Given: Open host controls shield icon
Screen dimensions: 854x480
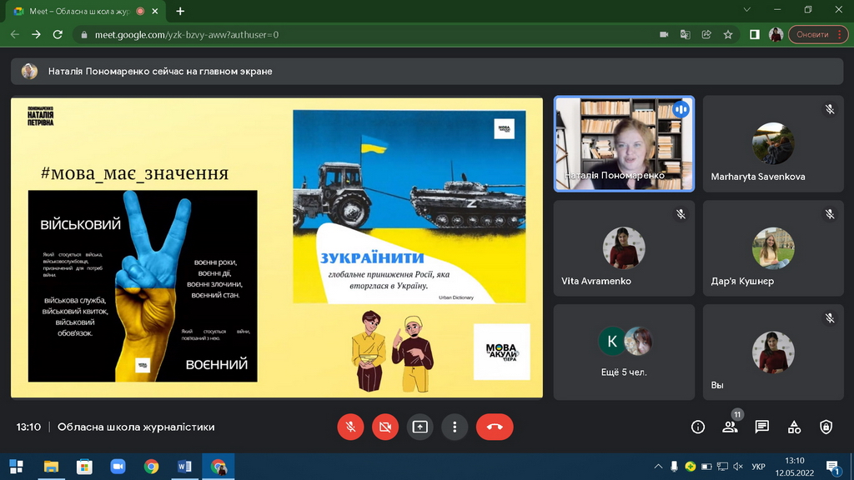Looking at the screenshot, I should [x=826, y=427].
